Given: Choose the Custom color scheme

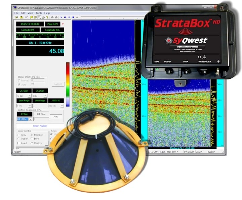Looking at the screenshot, I should 32,143.
